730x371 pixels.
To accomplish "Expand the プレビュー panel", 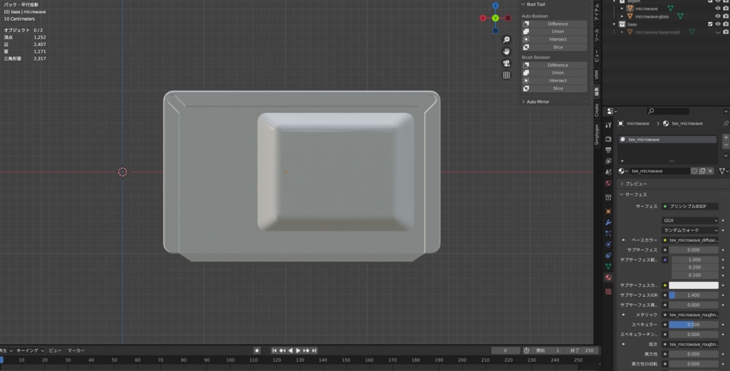I will click(x=622, y=184).
